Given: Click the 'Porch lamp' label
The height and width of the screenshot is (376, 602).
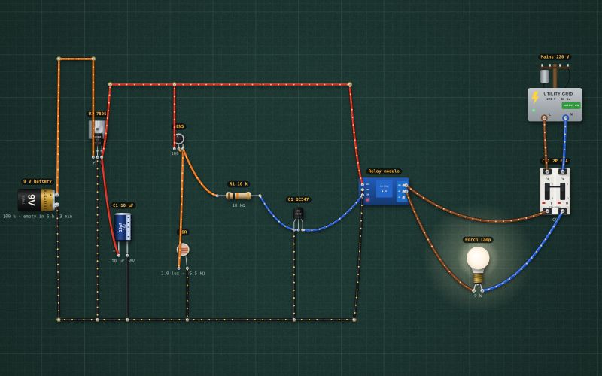Looking at the screenshot, I should tap(478, 240).
